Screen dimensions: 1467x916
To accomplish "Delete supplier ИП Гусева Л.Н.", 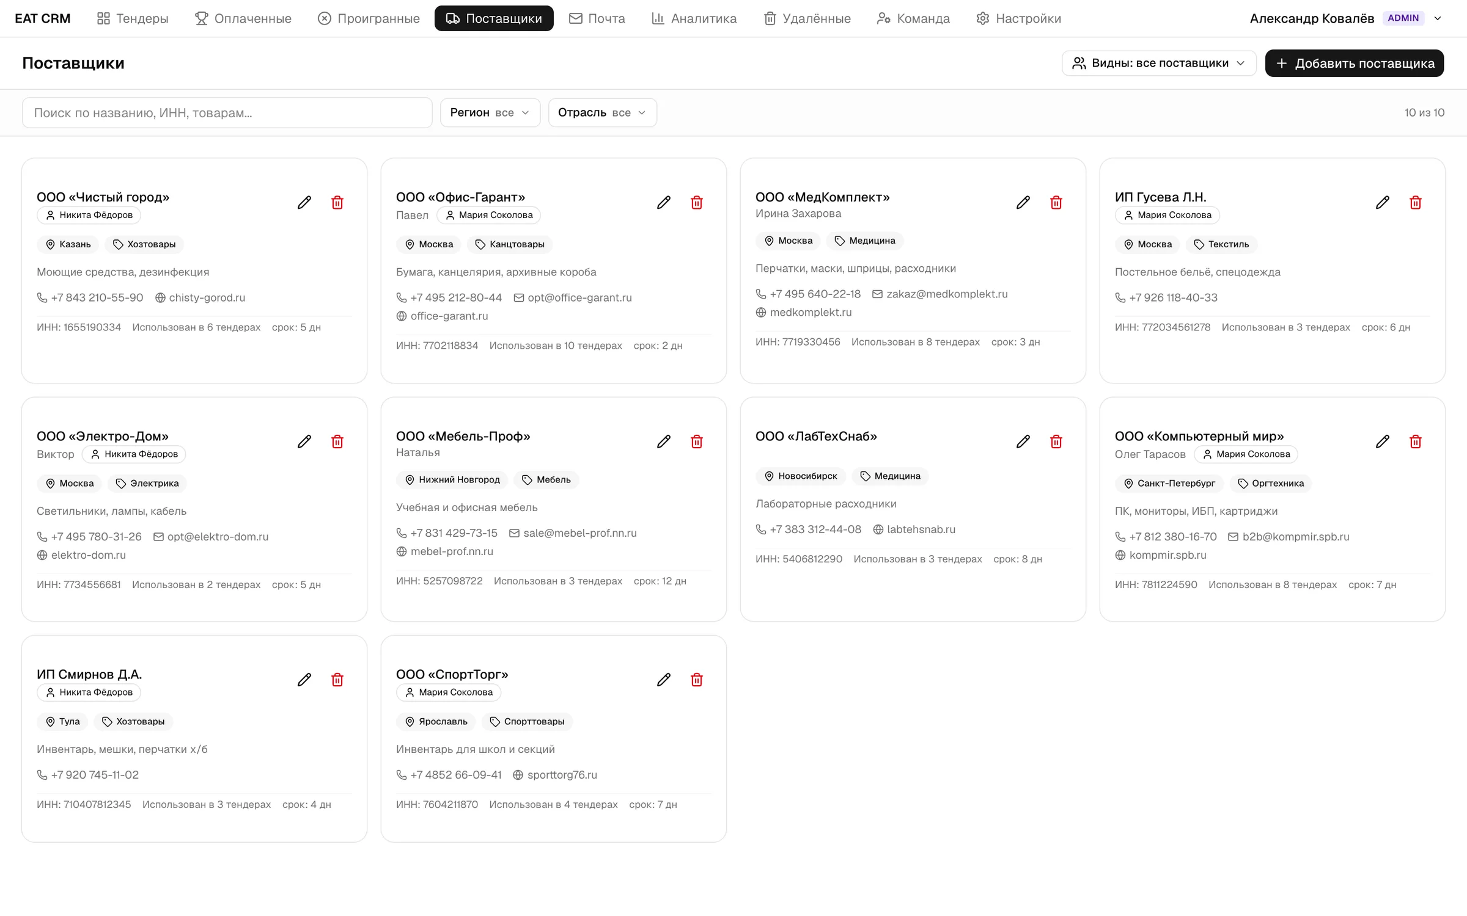I will coord(1416,203).
